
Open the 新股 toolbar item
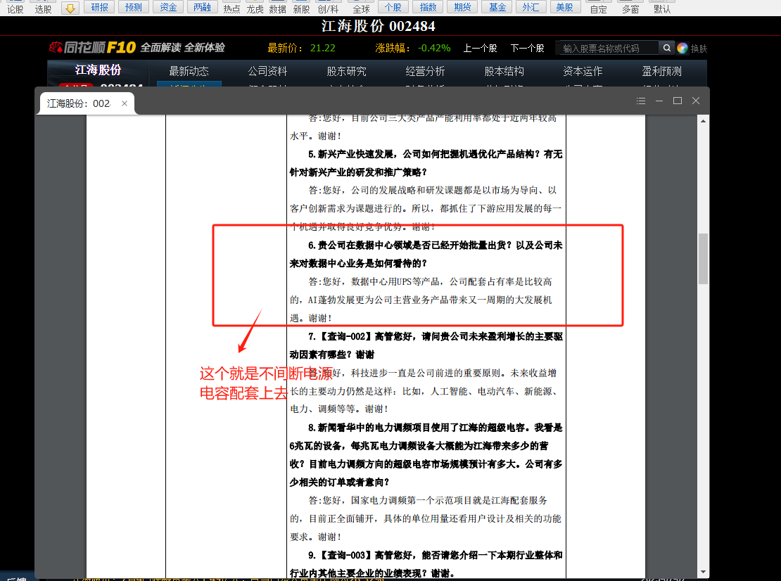[301, 8]
